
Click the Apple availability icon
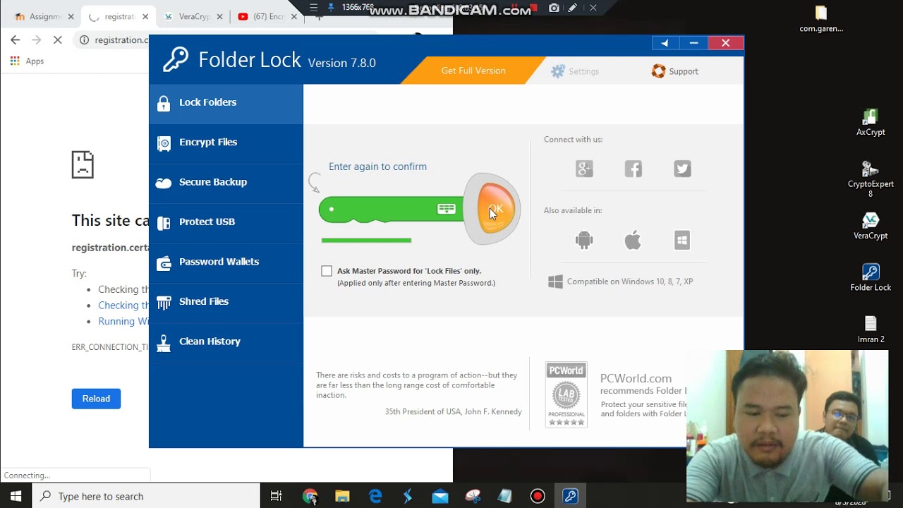pyautogui.click(x=633, y=240)
